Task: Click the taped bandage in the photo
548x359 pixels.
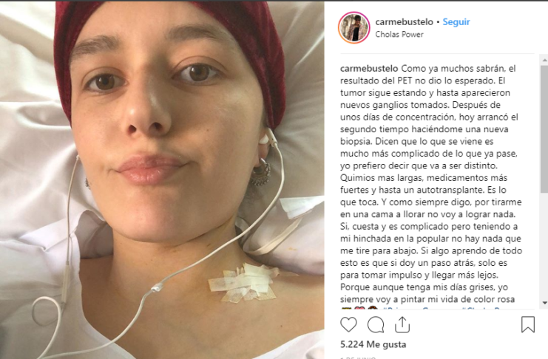Action: click(245, 283)
